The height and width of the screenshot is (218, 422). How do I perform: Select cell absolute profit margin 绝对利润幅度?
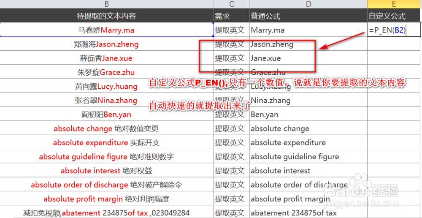(107, 199)
